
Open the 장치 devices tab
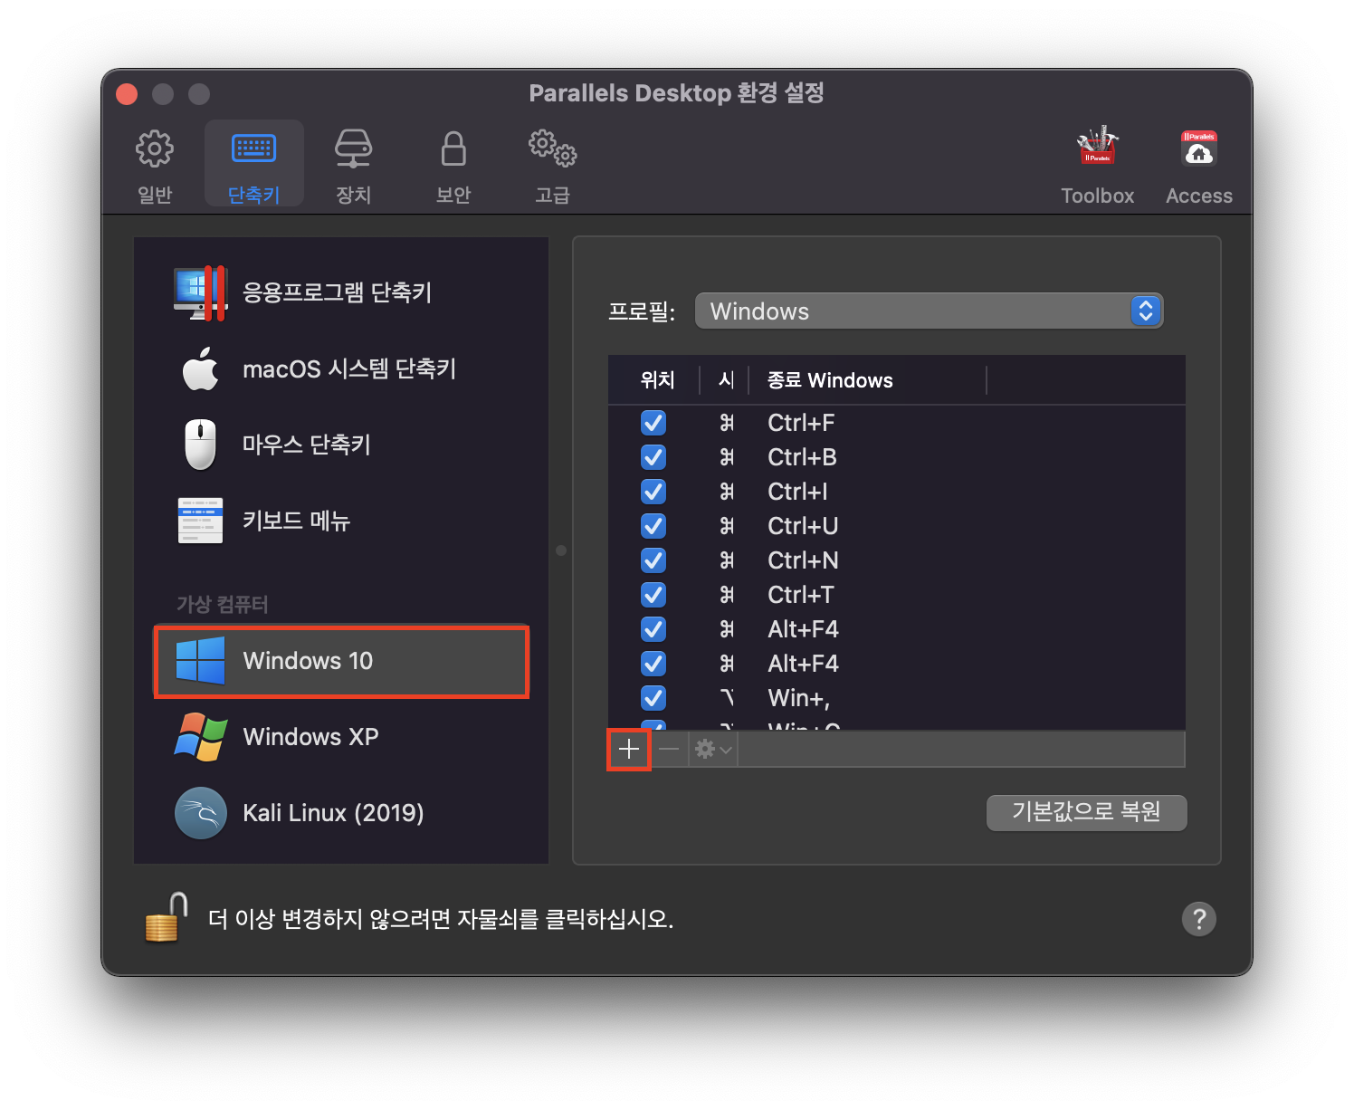tap(353, 166)
